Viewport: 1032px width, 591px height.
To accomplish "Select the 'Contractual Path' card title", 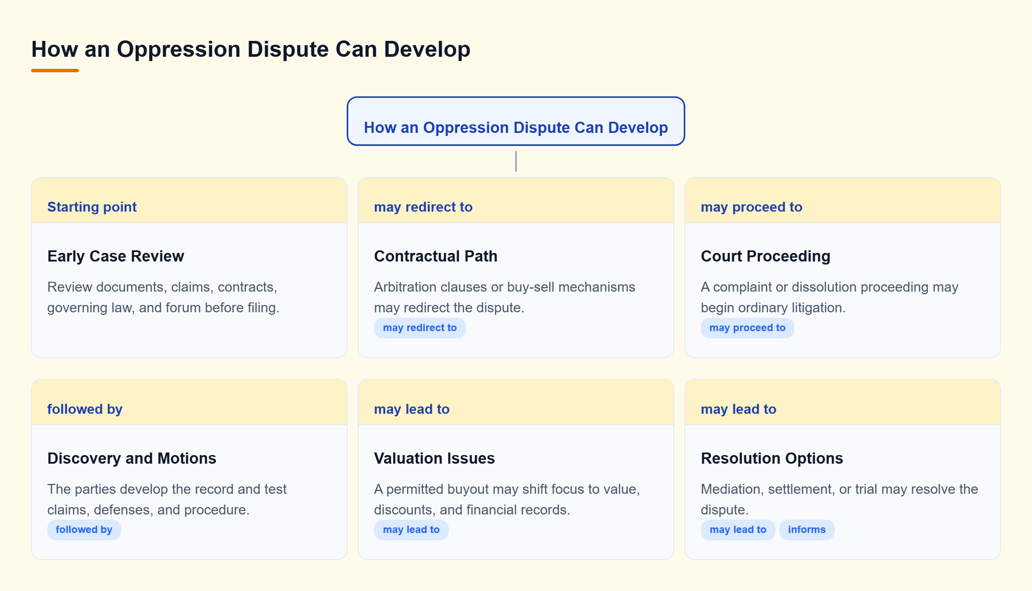I will pos(436,256).
